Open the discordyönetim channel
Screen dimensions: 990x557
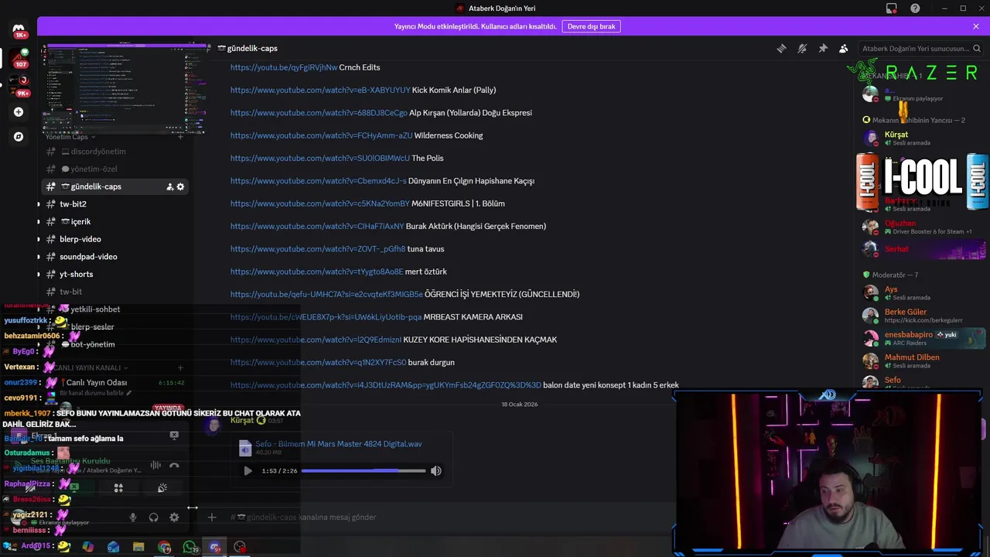point(114,152)
